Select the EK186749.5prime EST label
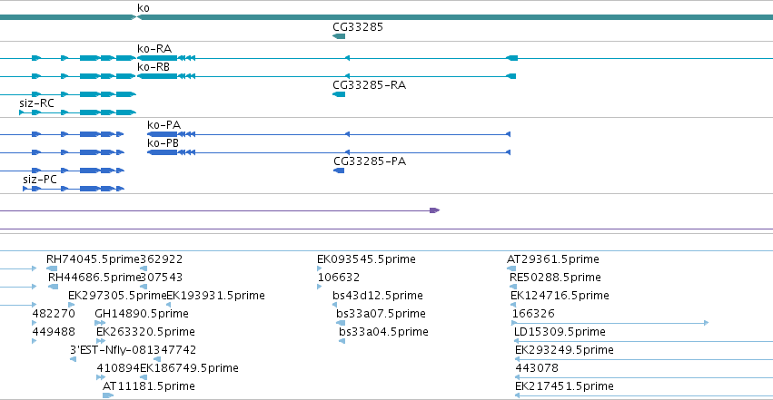 tap(189, 368)
